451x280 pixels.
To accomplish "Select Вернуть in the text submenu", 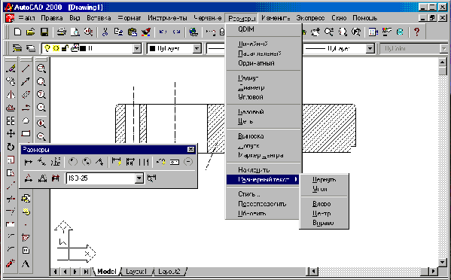I will tap(324, 180).
